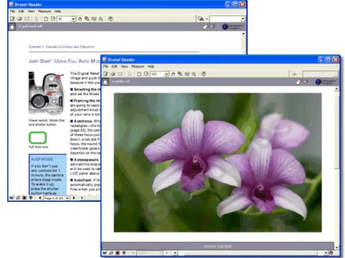Click the Informative Graphics logo in back window

point(233,27)
